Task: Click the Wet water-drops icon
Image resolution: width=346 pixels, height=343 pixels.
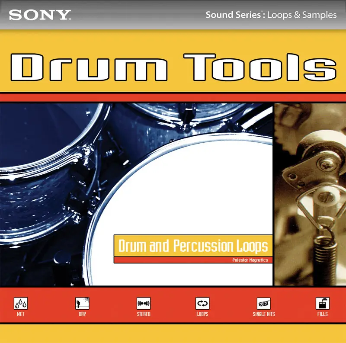Action: pyautogui.click(x=21, y=303)
